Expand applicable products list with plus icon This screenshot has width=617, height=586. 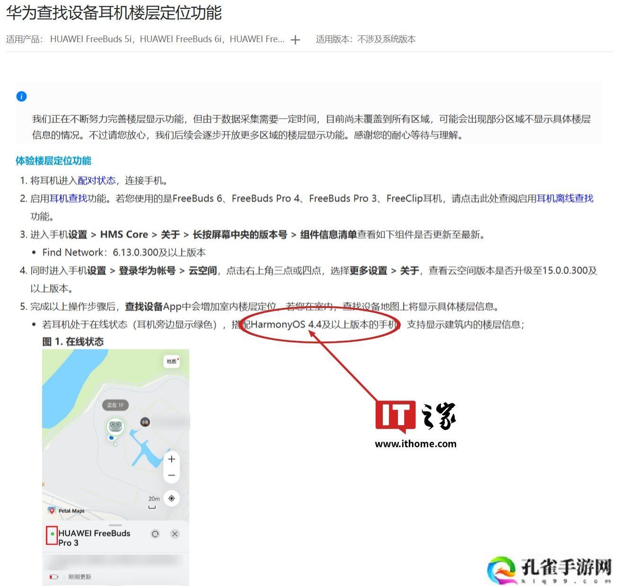(295, 40)
